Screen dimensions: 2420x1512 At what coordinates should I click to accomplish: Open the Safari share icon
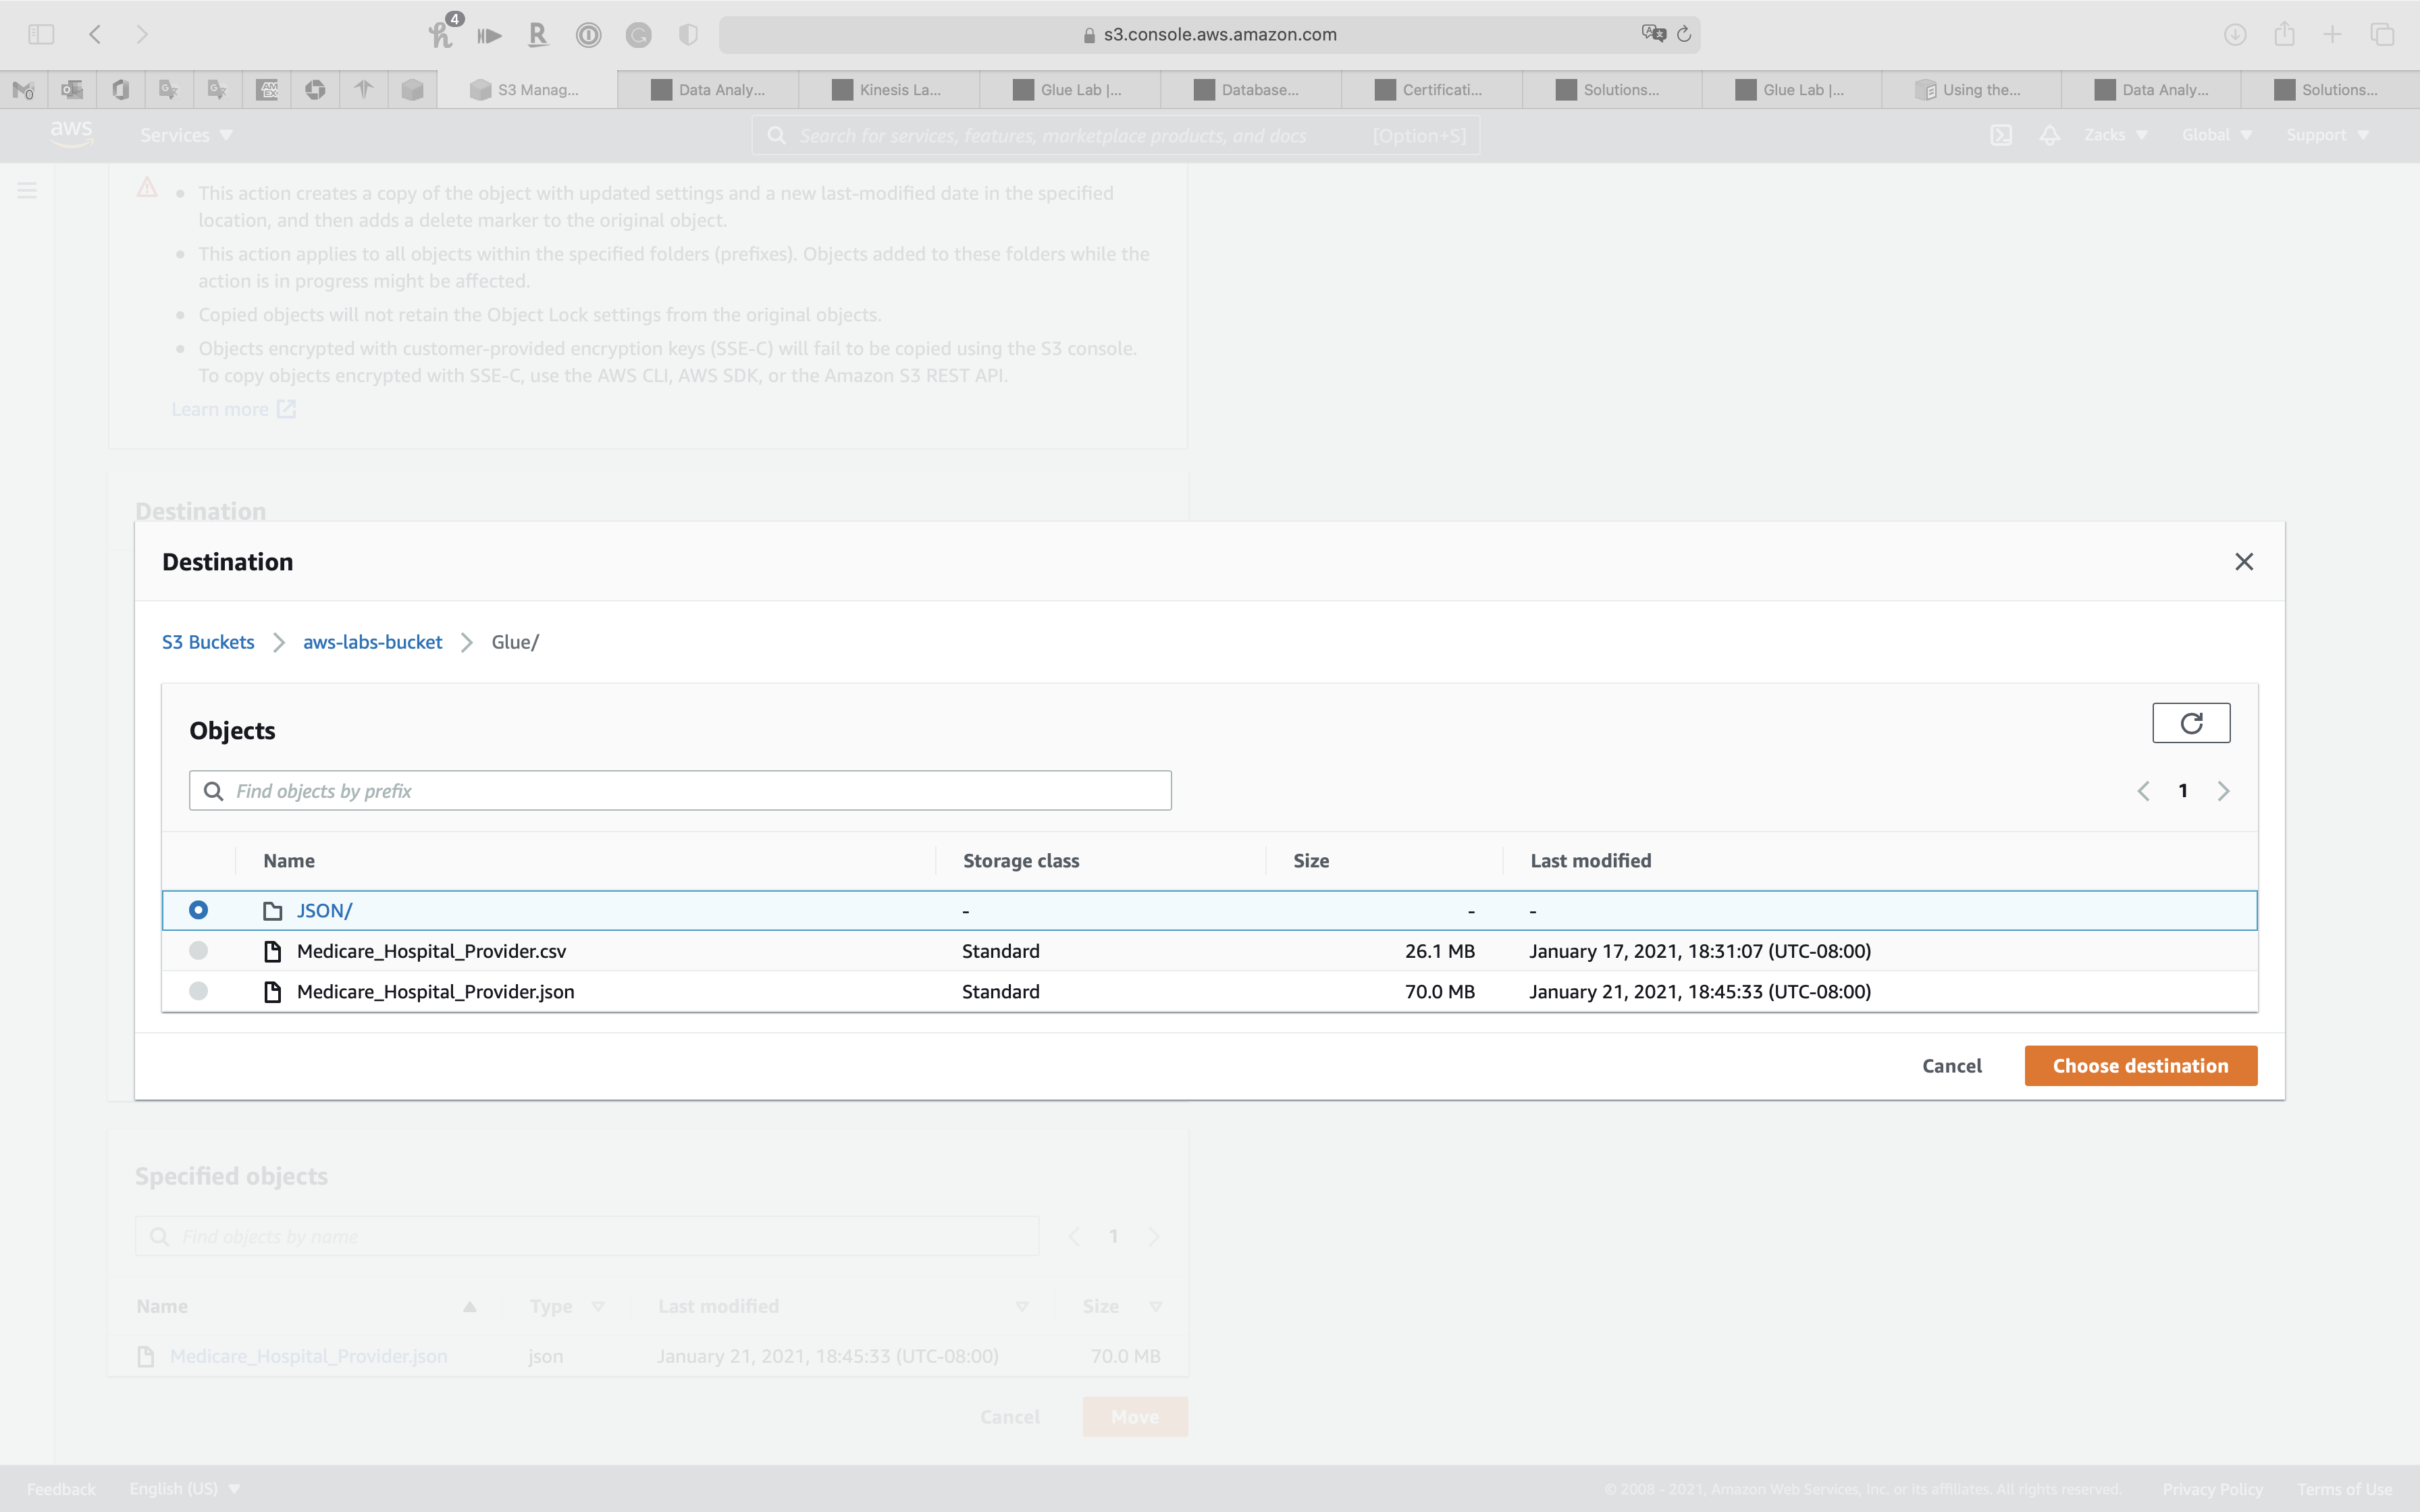pyautogui.click(x=2284, y=34)
